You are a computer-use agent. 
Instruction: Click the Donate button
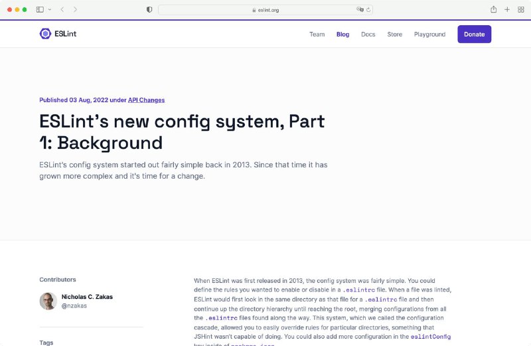pos(474,35)
